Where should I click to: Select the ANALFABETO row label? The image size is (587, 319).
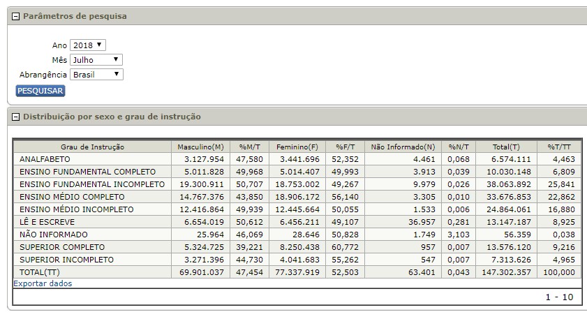point(45,160)
